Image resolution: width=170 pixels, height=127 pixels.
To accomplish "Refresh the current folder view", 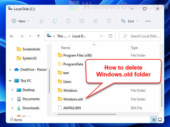I will point(111,36).
